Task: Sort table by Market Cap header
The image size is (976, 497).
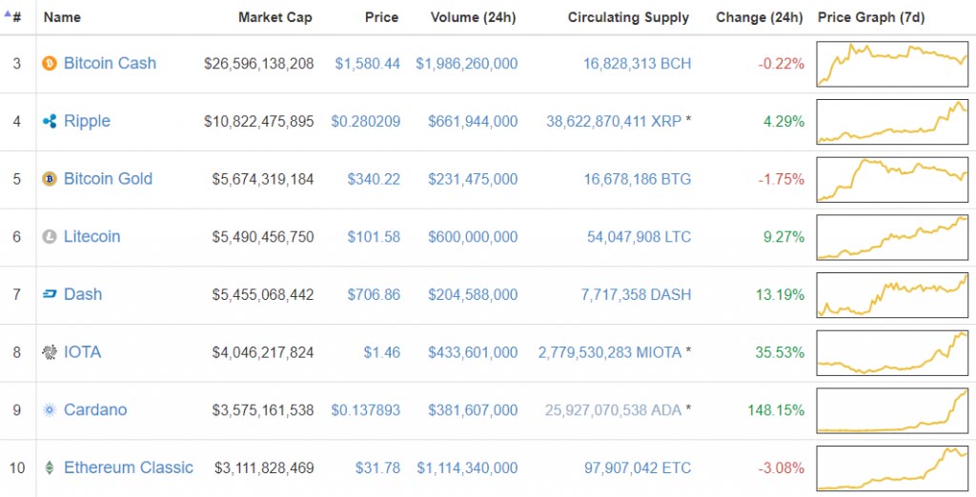Action: point(274,17)
